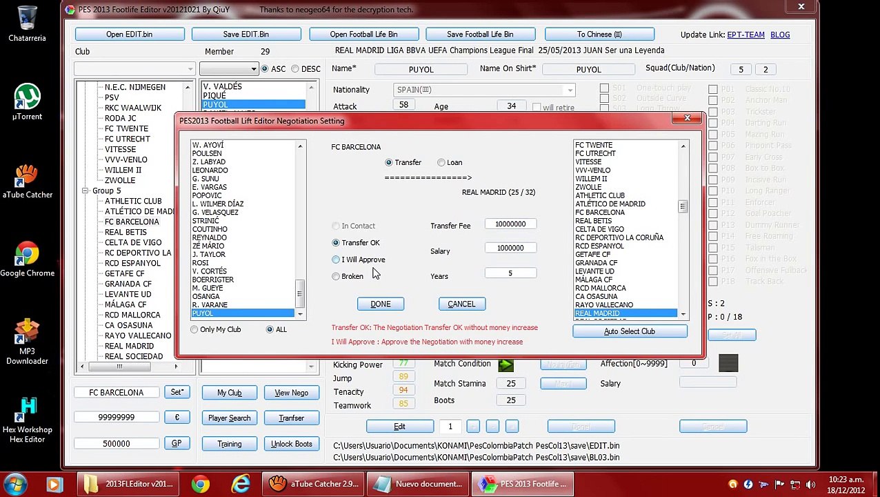Screen dimensions: 880x497
Task: Select the ALL players filter
Action: pos(277,329)
